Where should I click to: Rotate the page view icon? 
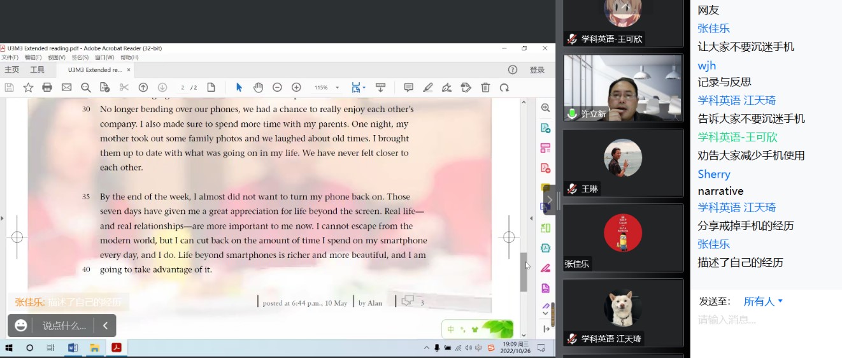pos(504,87)
